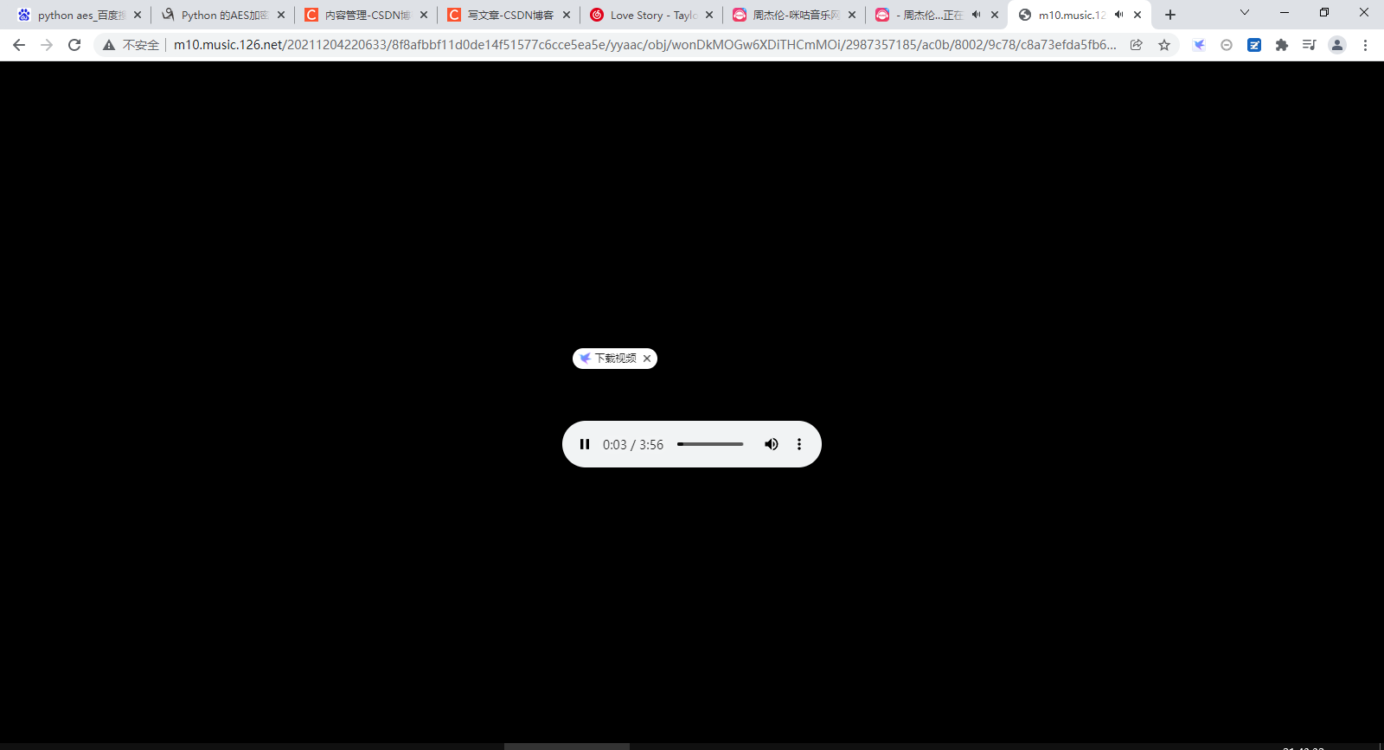Switch to 写文章-CSDN博客 tab
Screen dimensions: 1384x750
(x=509, y=15)
